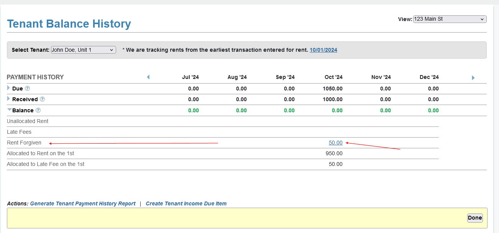This screenshot has width=499, height=233.
Task: Generate Tenant Payment History Report
Action: click(83, 203)
